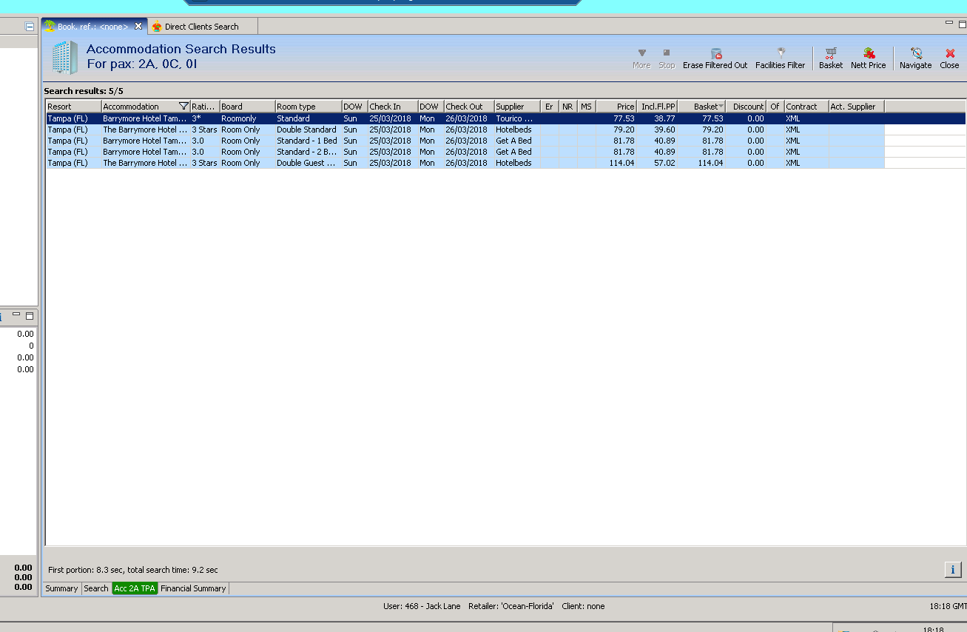Sort by the Check In column header
Screen dimensions: 967x632
pyautogui.click(x=392, y=107)
